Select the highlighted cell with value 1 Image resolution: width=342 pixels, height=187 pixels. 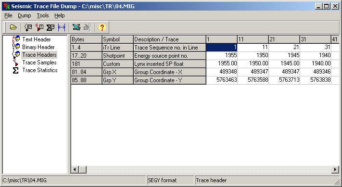click(x=222, y=48)
